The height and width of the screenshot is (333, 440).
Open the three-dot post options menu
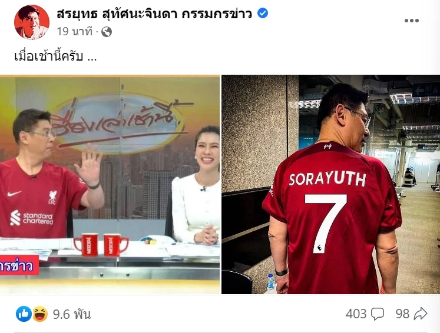tap(411, 21)
